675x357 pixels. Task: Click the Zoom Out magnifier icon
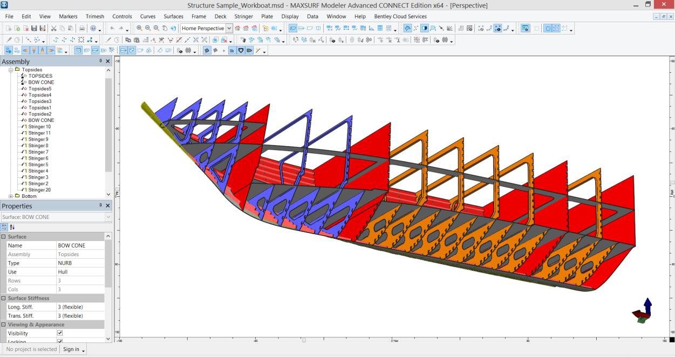tap(148, 29)
